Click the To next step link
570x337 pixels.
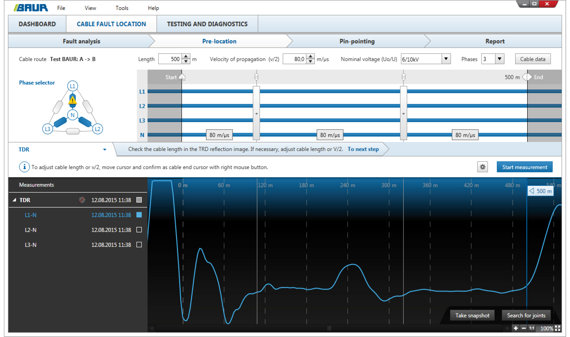tap(363, 149)
